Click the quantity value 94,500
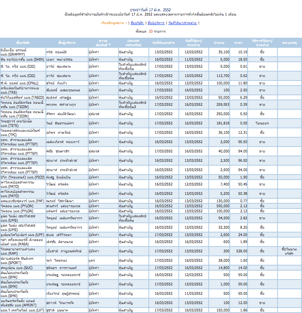 (224, 218)
